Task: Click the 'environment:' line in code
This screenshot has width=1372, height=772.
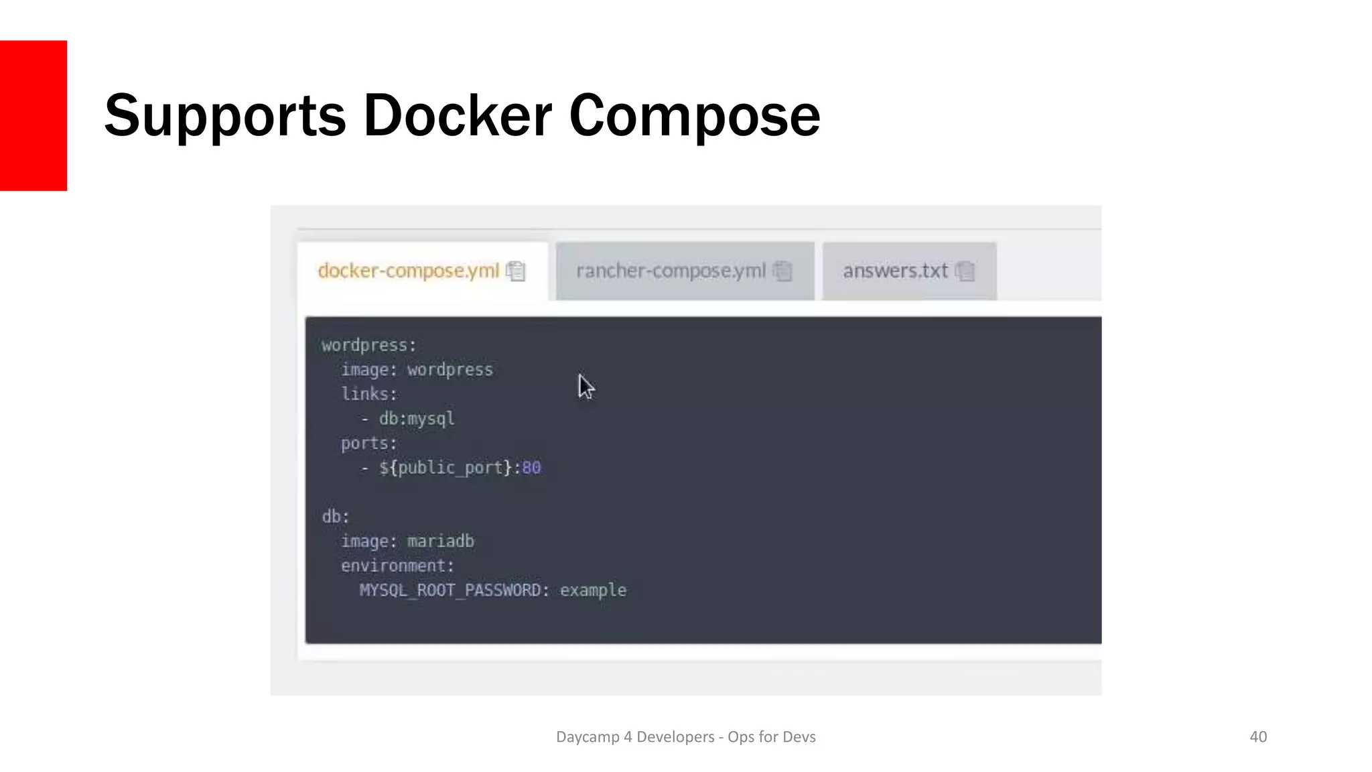Action: click(x=398, y=566)
